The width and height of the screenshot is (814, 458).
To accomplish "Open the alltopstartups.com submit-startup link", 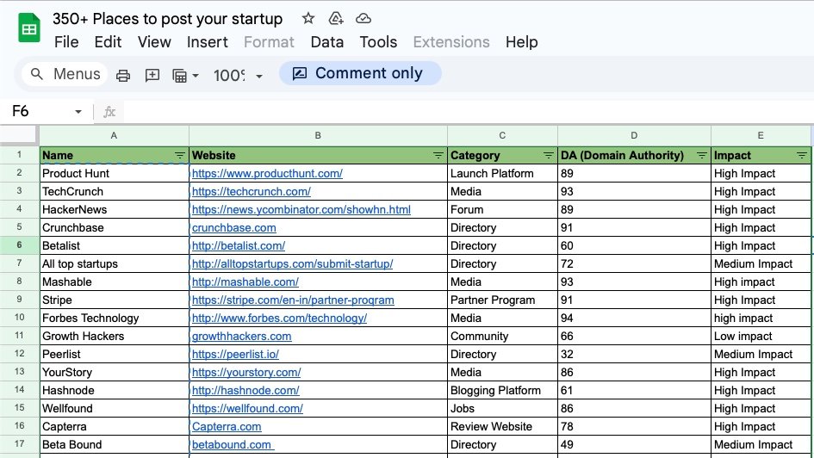I will click(x=292, y=264).
